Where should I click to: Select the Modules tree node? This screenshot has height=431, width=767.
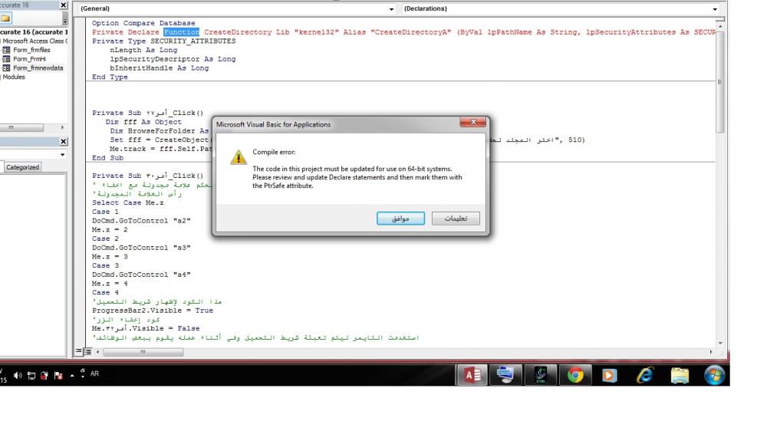[x=13, y=77]
